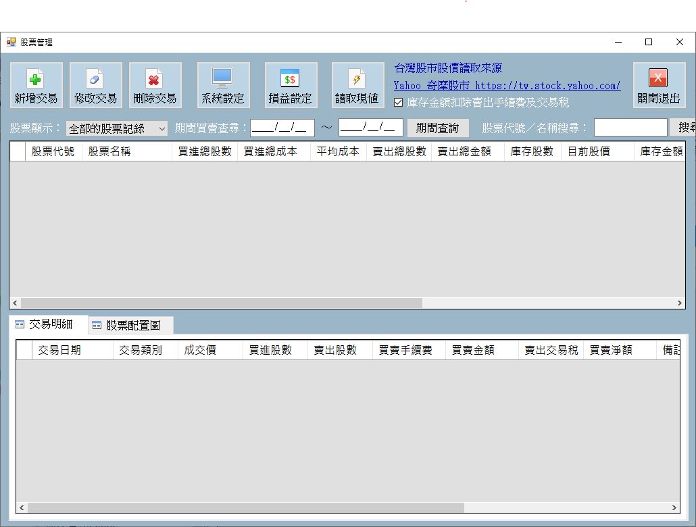Click 讀取現值 fetch current price icon
696x527 pixels.
pos(357,85)
